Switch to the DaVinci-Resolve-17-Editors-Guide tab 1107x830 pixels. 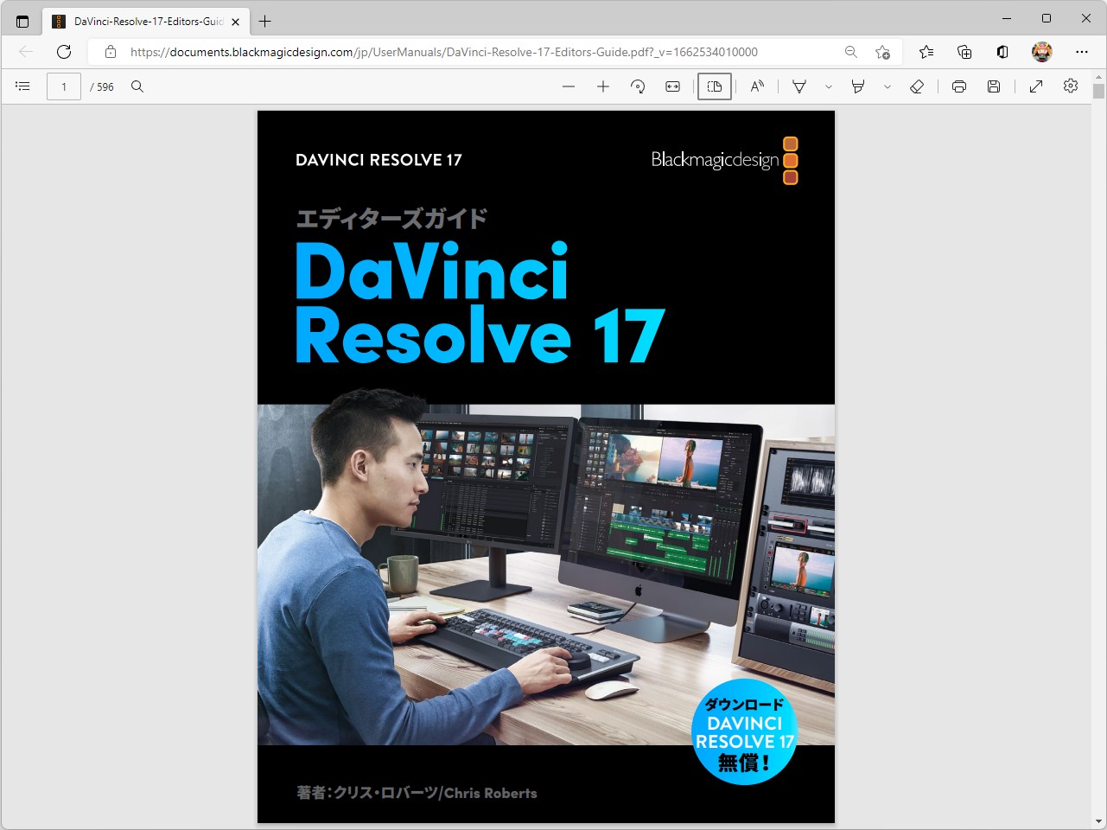(138, 21)
